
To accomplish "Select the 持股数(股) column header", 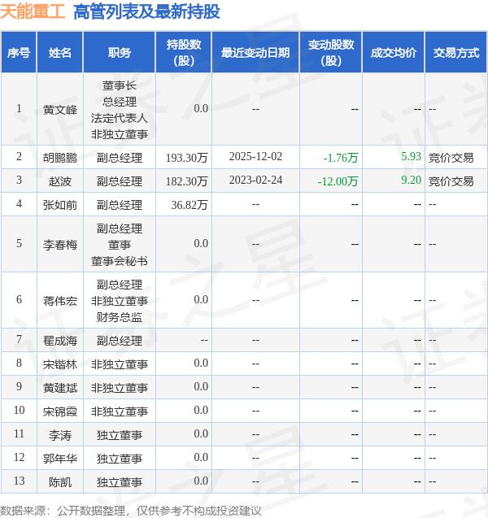I will (x=184, y=53).
